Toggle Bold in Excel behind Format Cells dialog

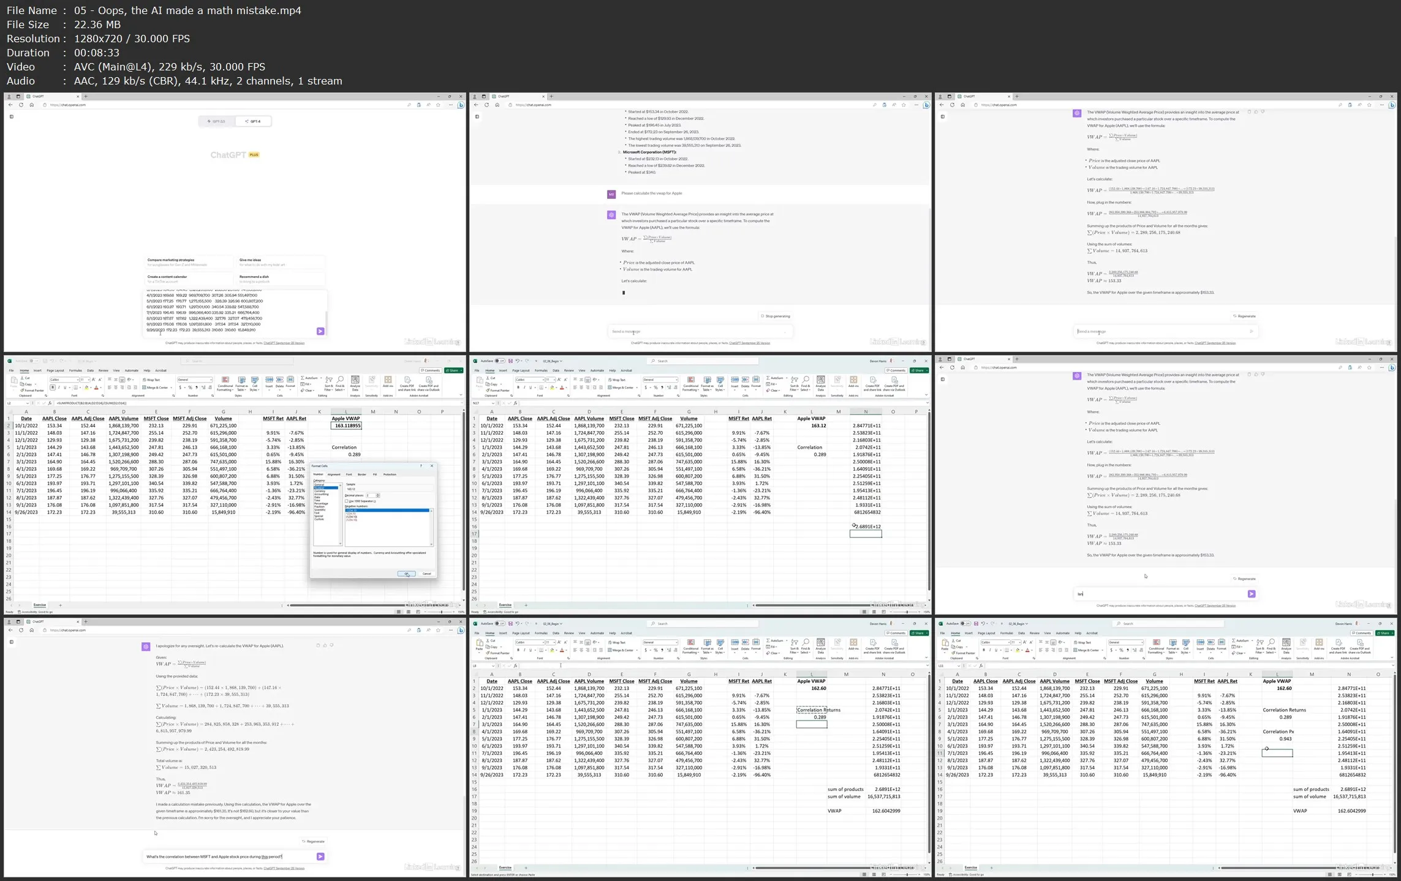[53, 388]
